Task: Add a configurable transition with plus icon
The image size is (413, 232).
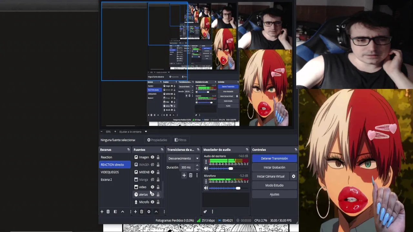Action: (x=184, y=175)
